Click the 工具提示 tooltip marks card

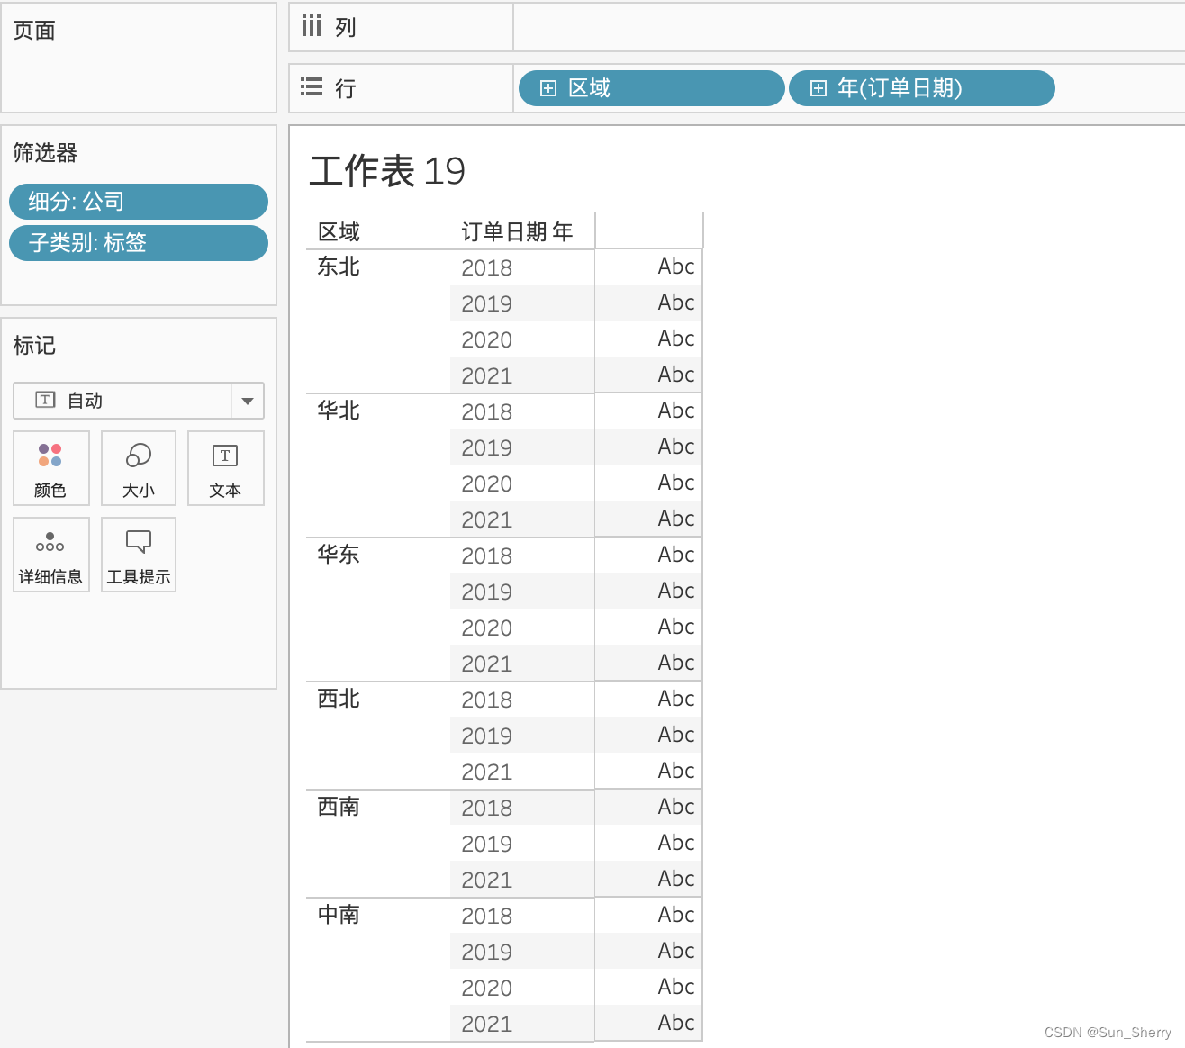[x=139, y=555]
